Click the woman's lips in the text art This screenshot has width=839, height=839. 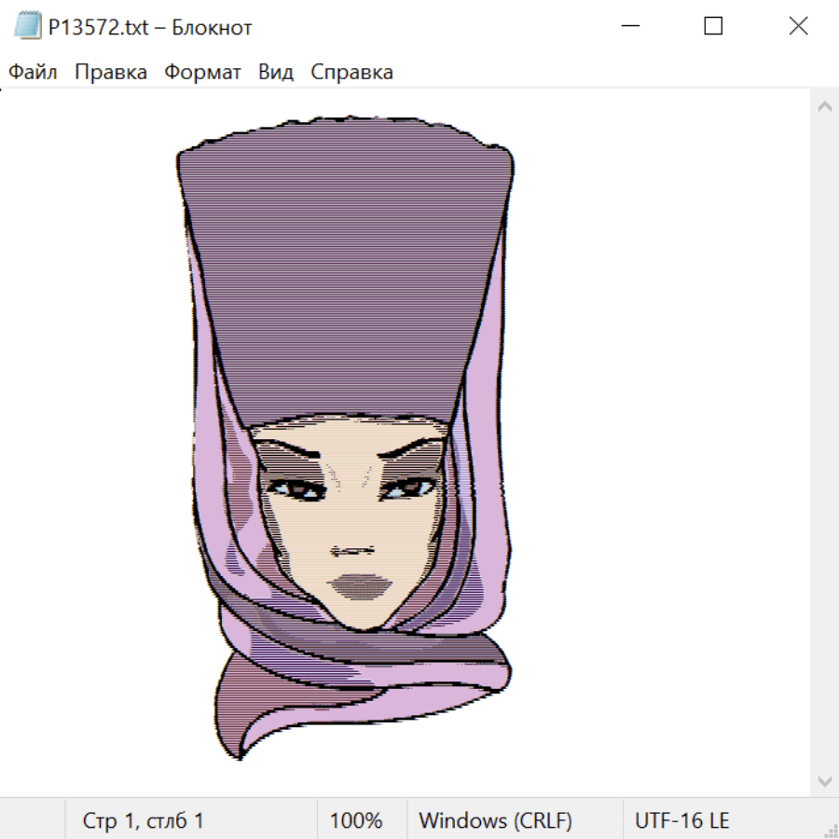tap(359, 586)
